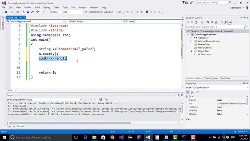Click the Save All toolbar icon

tap(32, 12)
